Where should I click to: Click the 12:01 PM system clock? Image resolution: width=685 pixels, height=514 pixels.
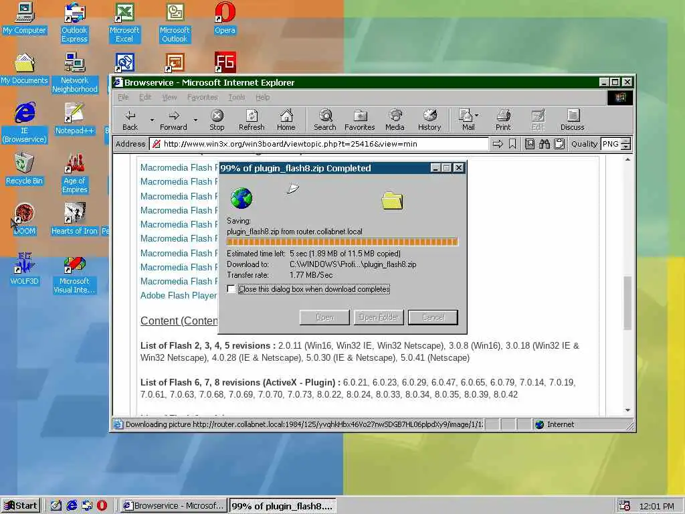tap(657, 506)
